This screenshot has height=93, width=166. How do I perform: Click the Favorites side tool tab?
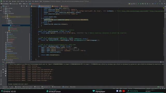coord(1,81)
